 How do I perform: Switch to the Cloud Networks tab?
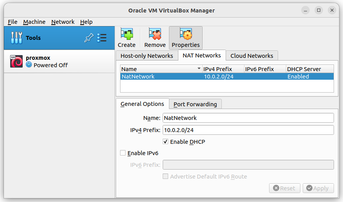pos(251,56)
